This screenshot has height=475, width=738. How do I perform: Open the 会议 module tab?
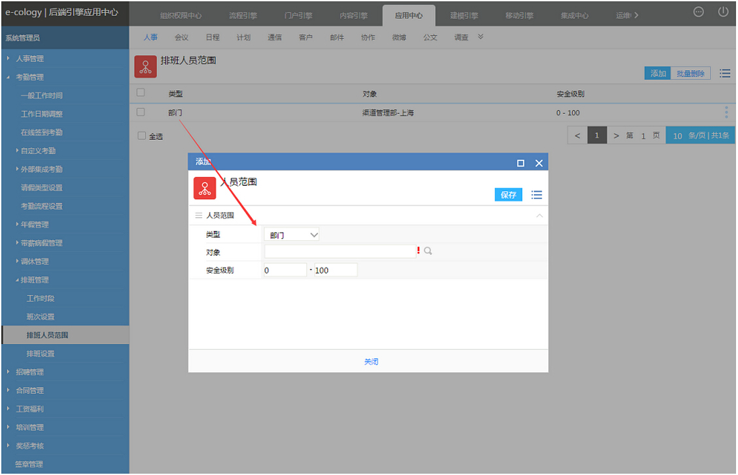click(181, 37)
